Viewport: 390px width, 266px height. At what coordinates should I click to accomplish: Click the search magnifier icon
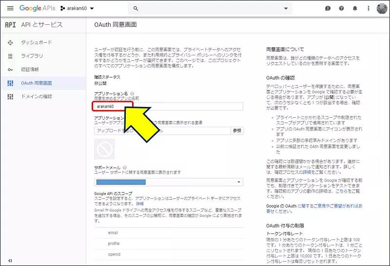click(136, 8)
